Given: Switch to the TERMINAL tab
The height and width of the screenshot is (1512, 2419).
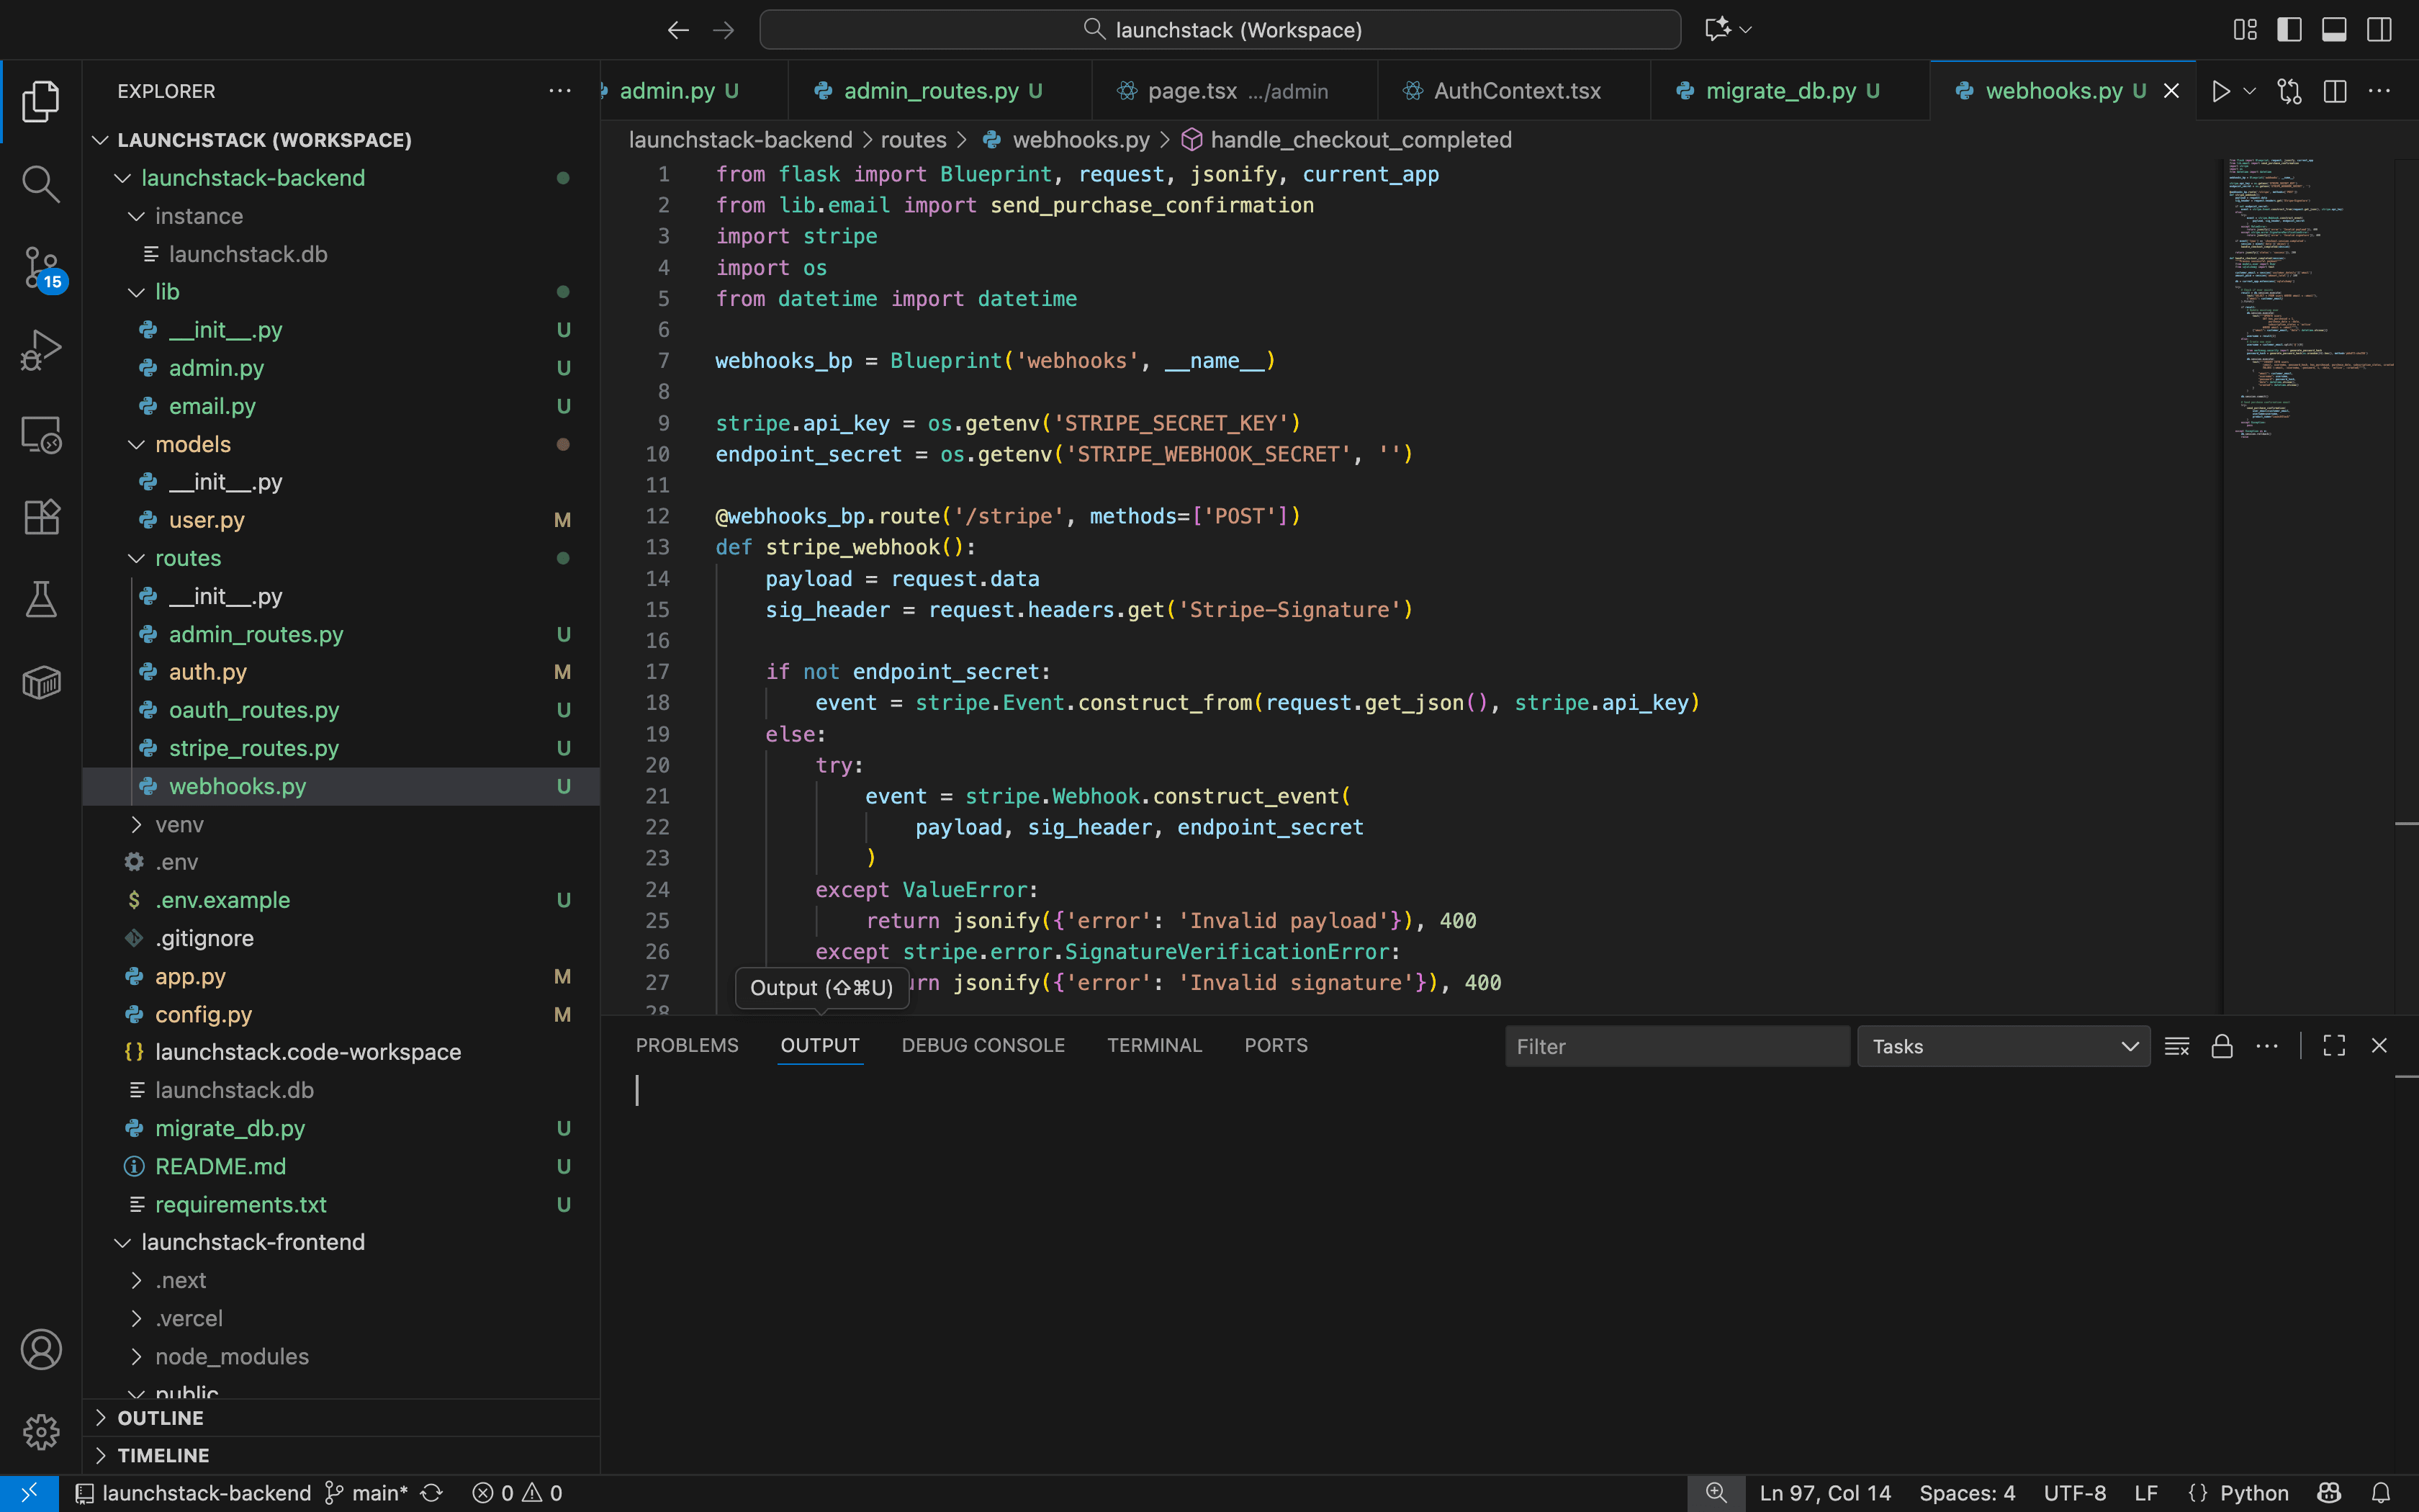Looking at the screenshot, I should (x=1153, y=1045).
